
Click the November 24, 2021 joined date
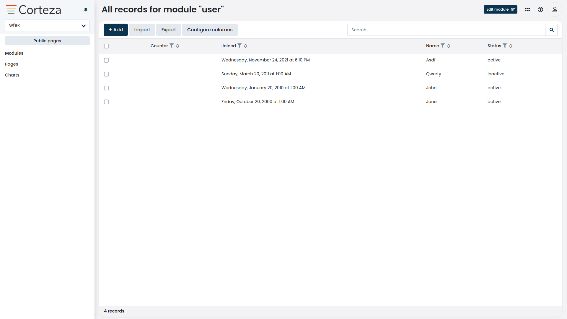pos(265,60)
